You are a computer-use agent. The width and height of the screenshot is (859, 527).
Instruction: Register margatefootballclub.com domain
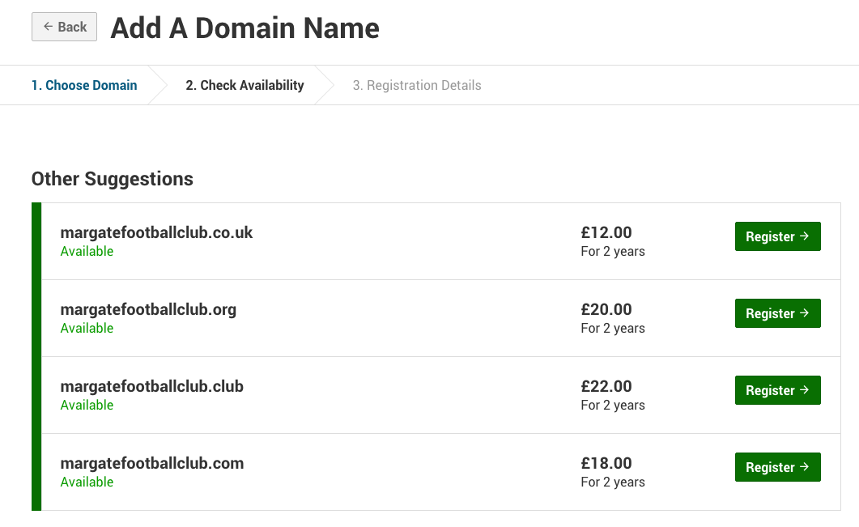[x=777, y=467]
